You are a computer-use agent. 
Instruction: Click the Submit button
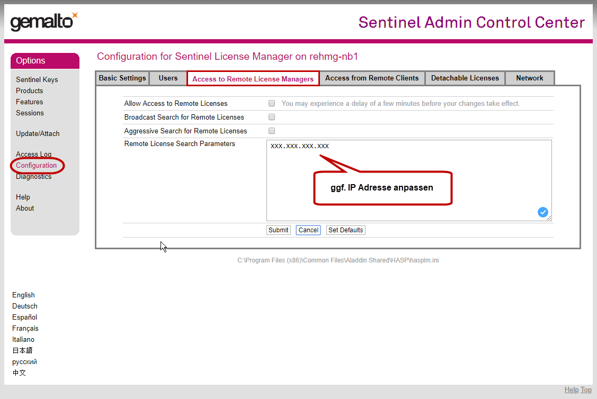pos(278,230)
